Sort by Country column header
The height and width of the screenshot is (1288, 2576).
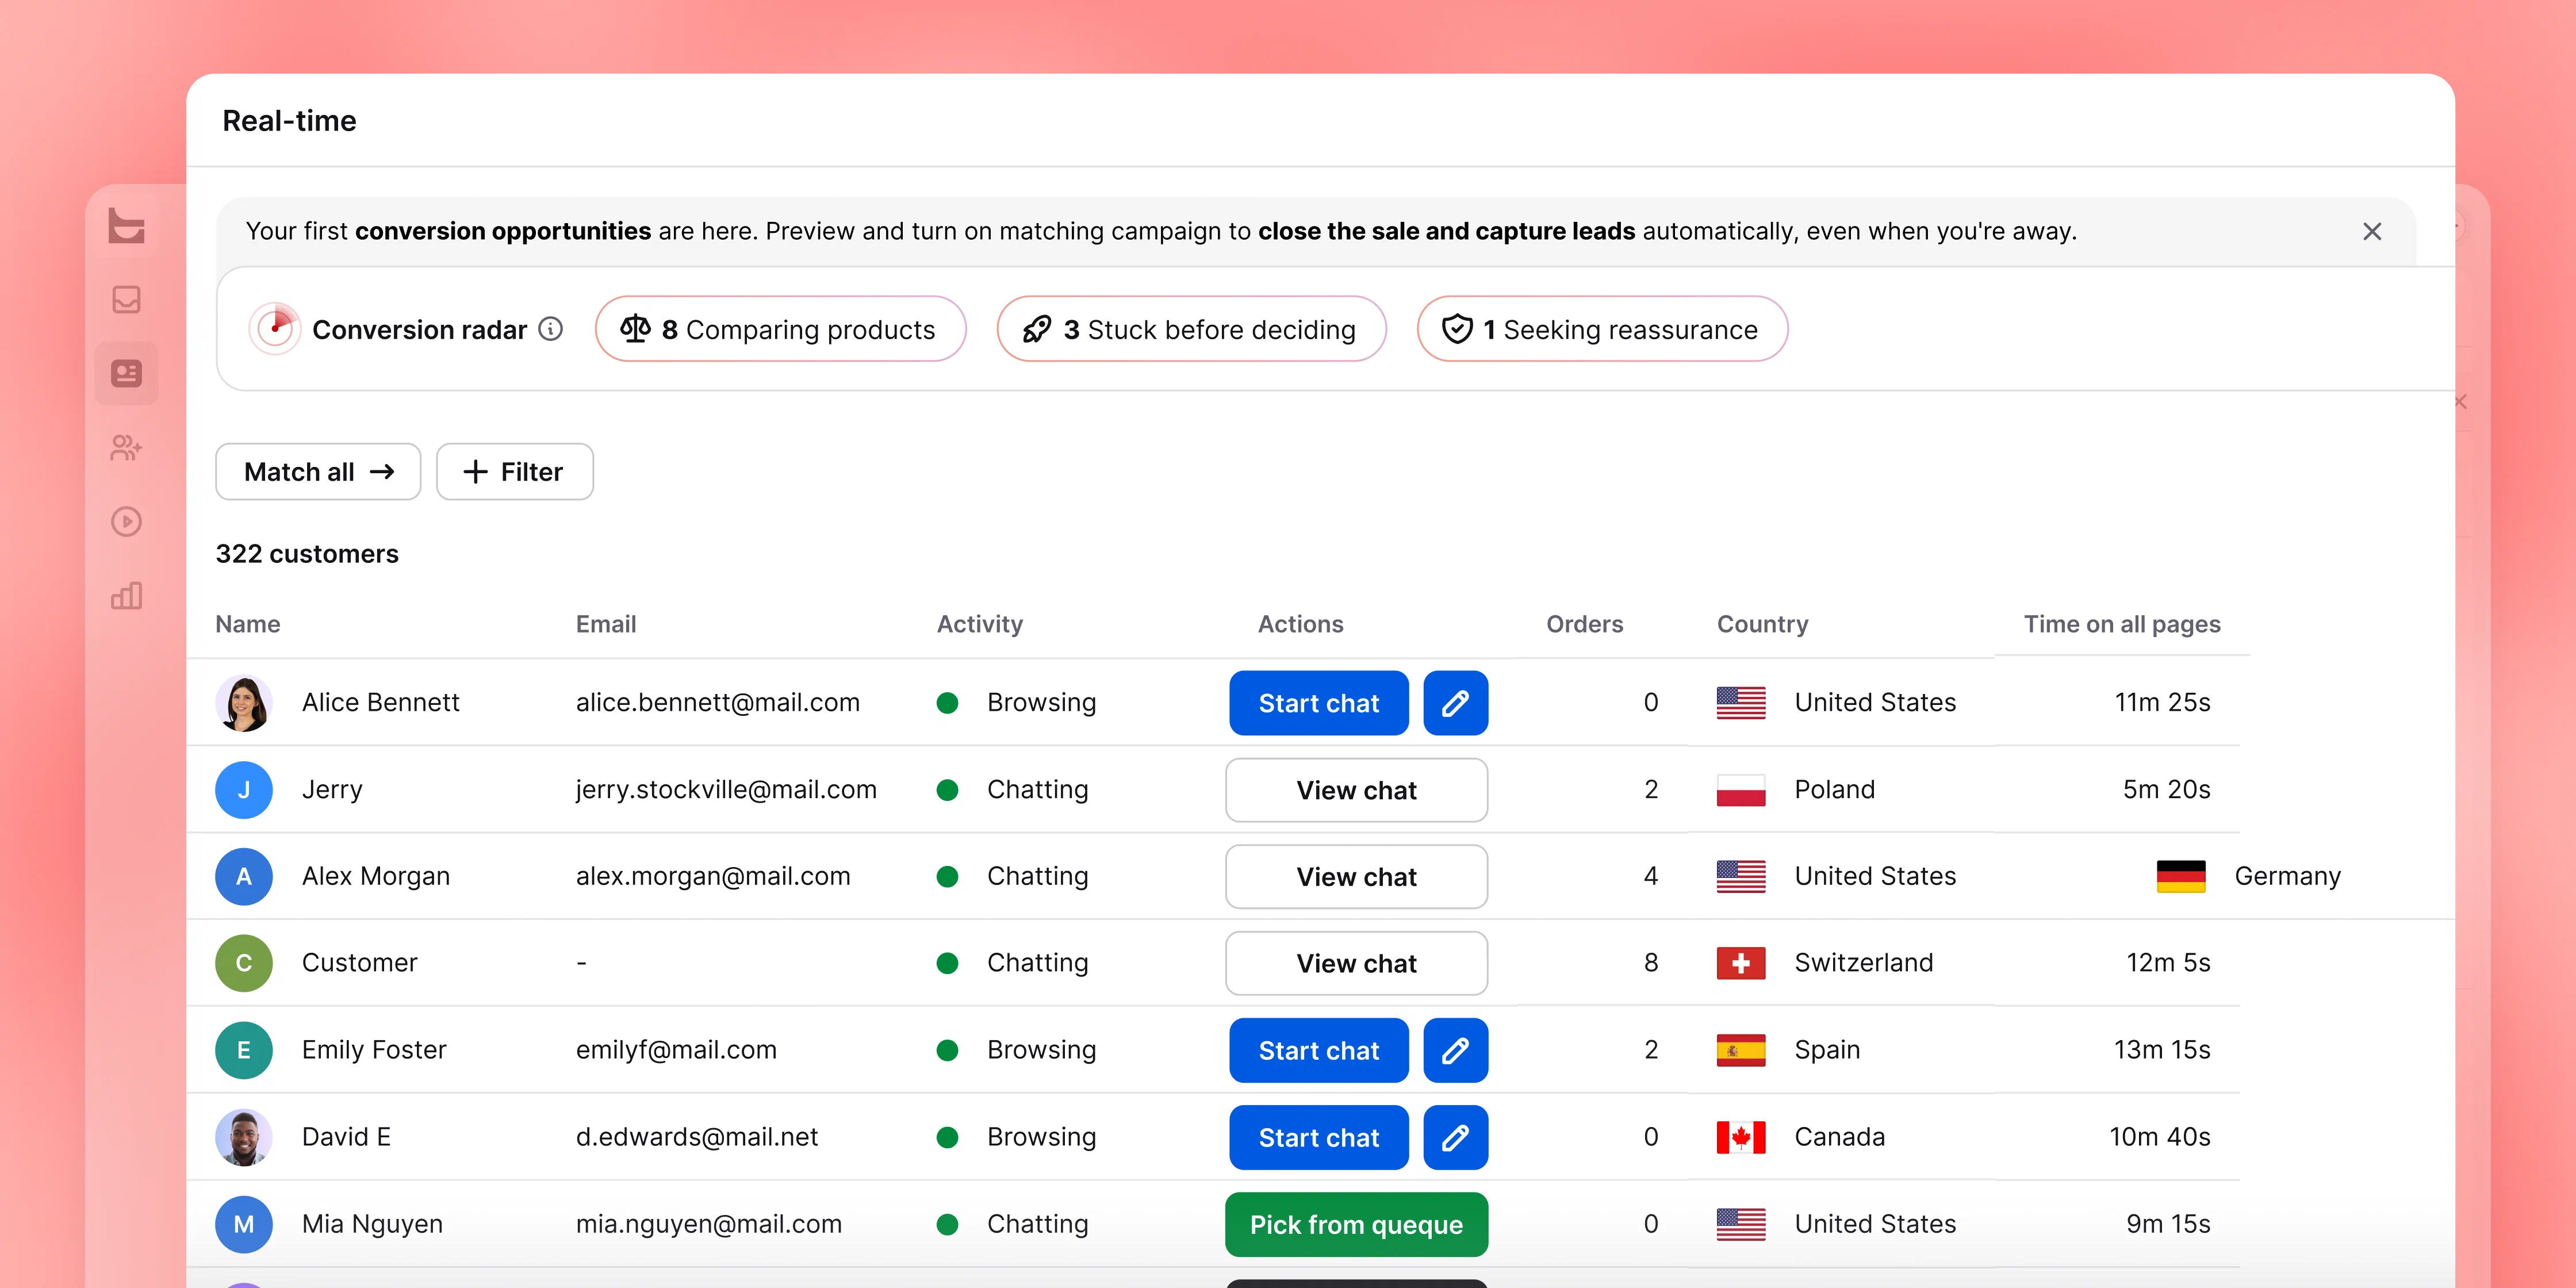tap(1762, 624)
